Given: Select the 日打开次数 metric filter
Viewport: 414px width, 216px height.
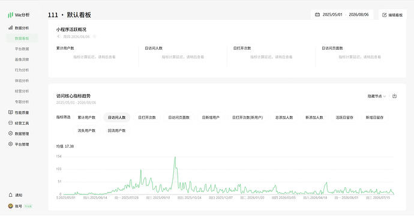Looking at the screenshot, I should (147, 117).
